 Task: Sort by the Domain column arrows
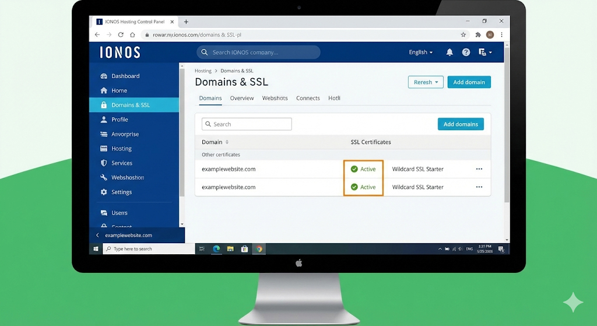click(227, 142)
